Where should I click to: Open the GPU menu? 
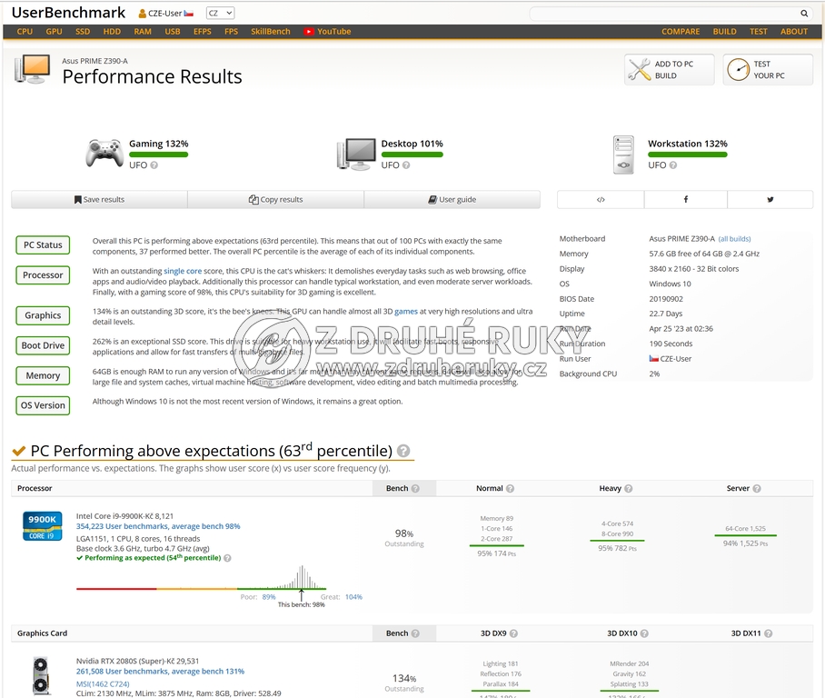point(54,32)
